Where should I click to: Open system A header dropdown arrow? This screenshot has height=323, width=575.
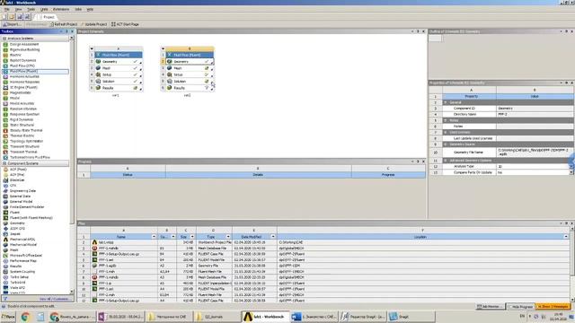point(92,48)
